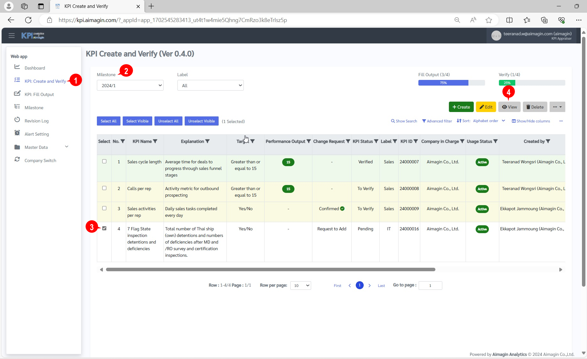Open the Label All dropdown

coord(210,86)
